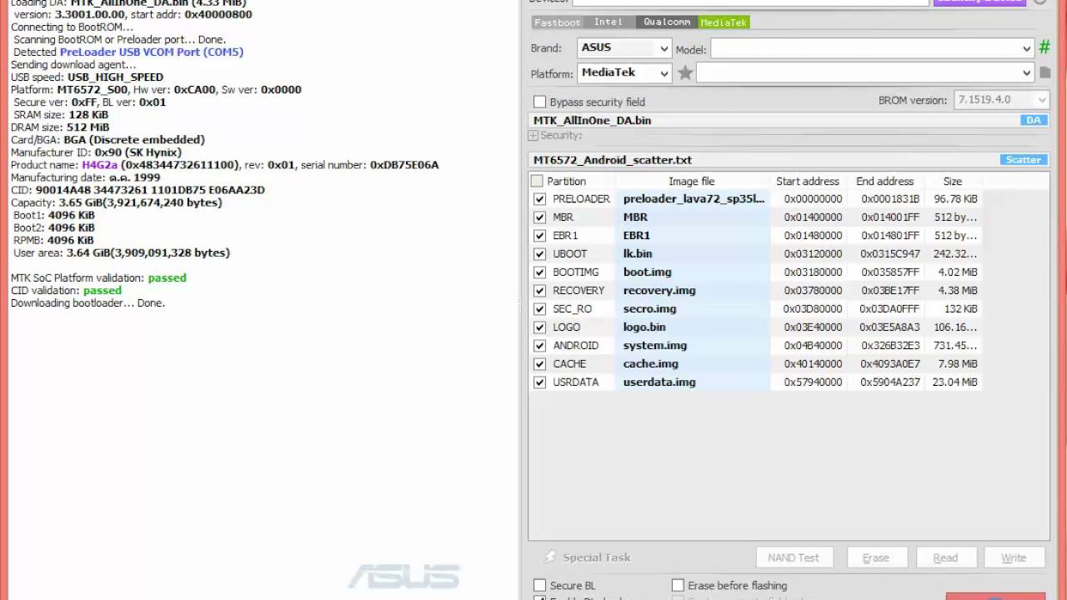Click the 96.78 KiB size cell

click(x=955, y=199)
